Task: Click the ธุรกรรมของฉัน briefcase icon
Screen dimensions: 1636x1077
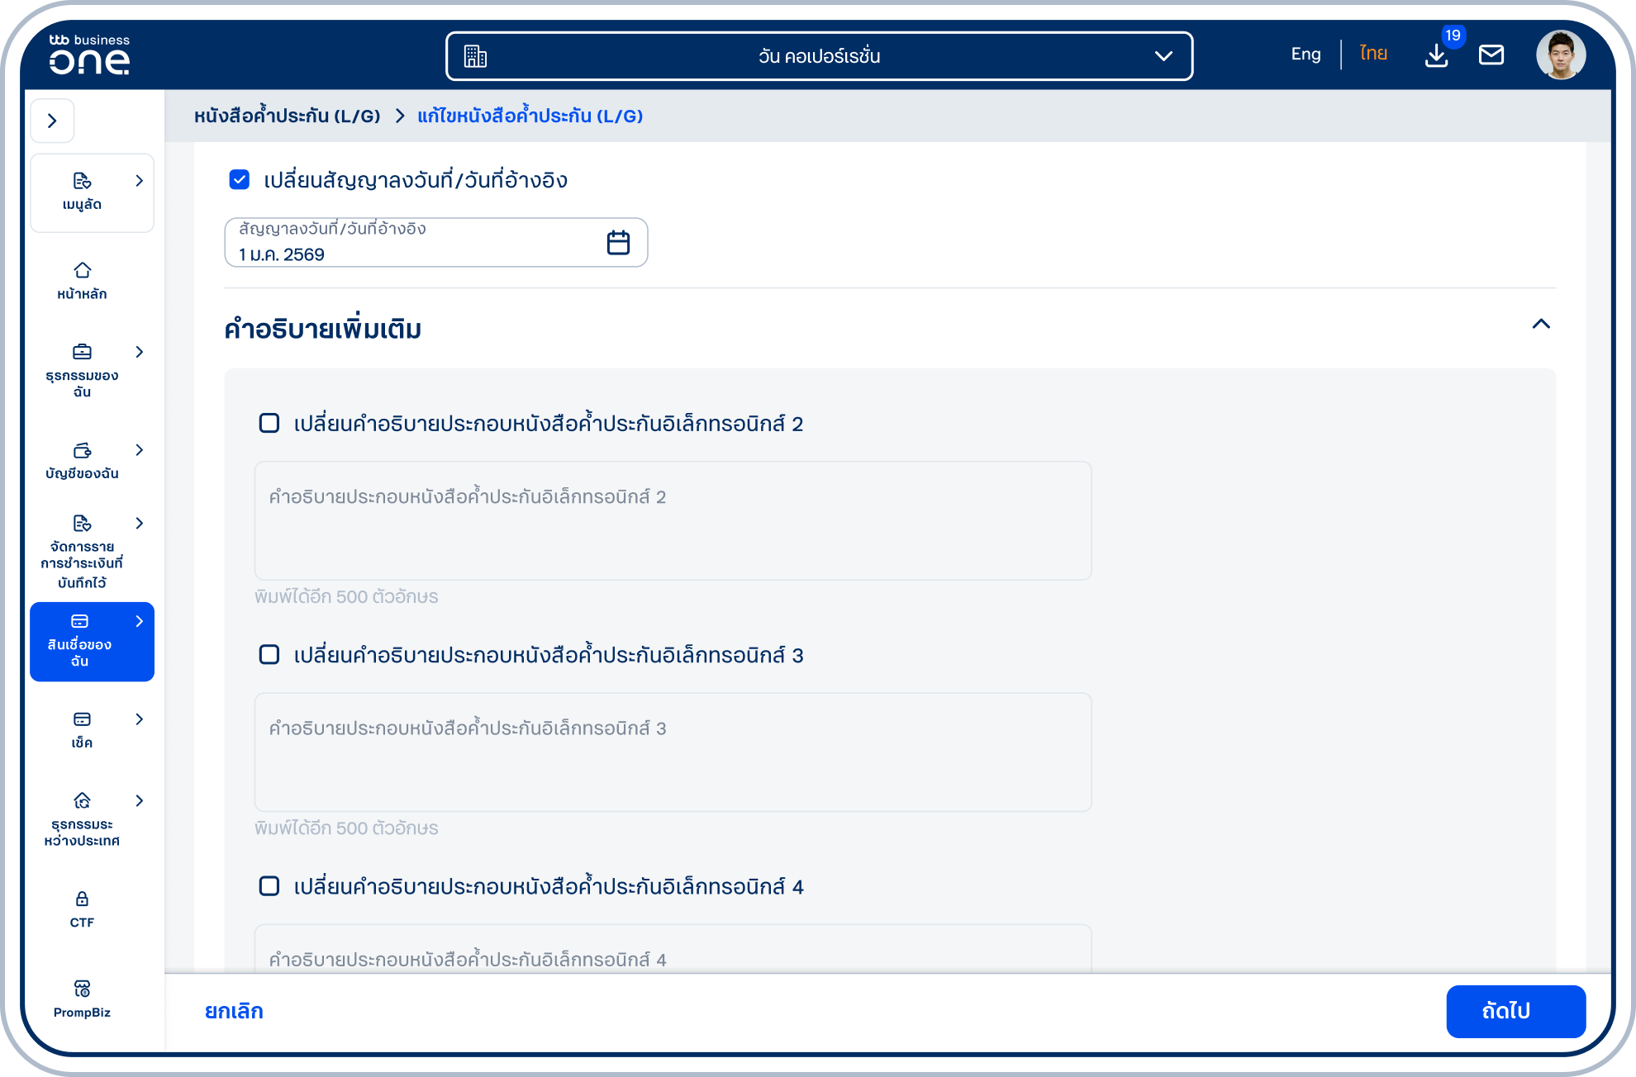Action: [82, 352]
